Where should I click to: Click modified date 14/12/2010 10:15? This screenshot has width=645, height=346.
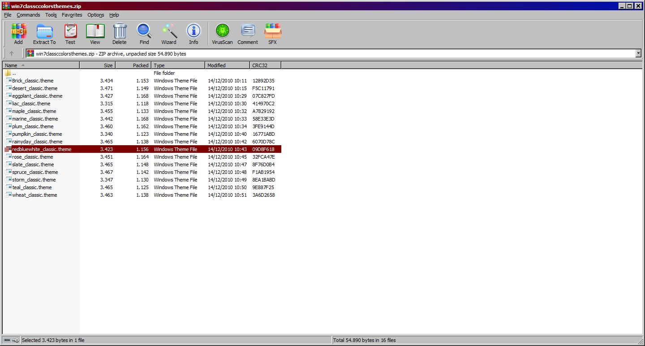227,88
